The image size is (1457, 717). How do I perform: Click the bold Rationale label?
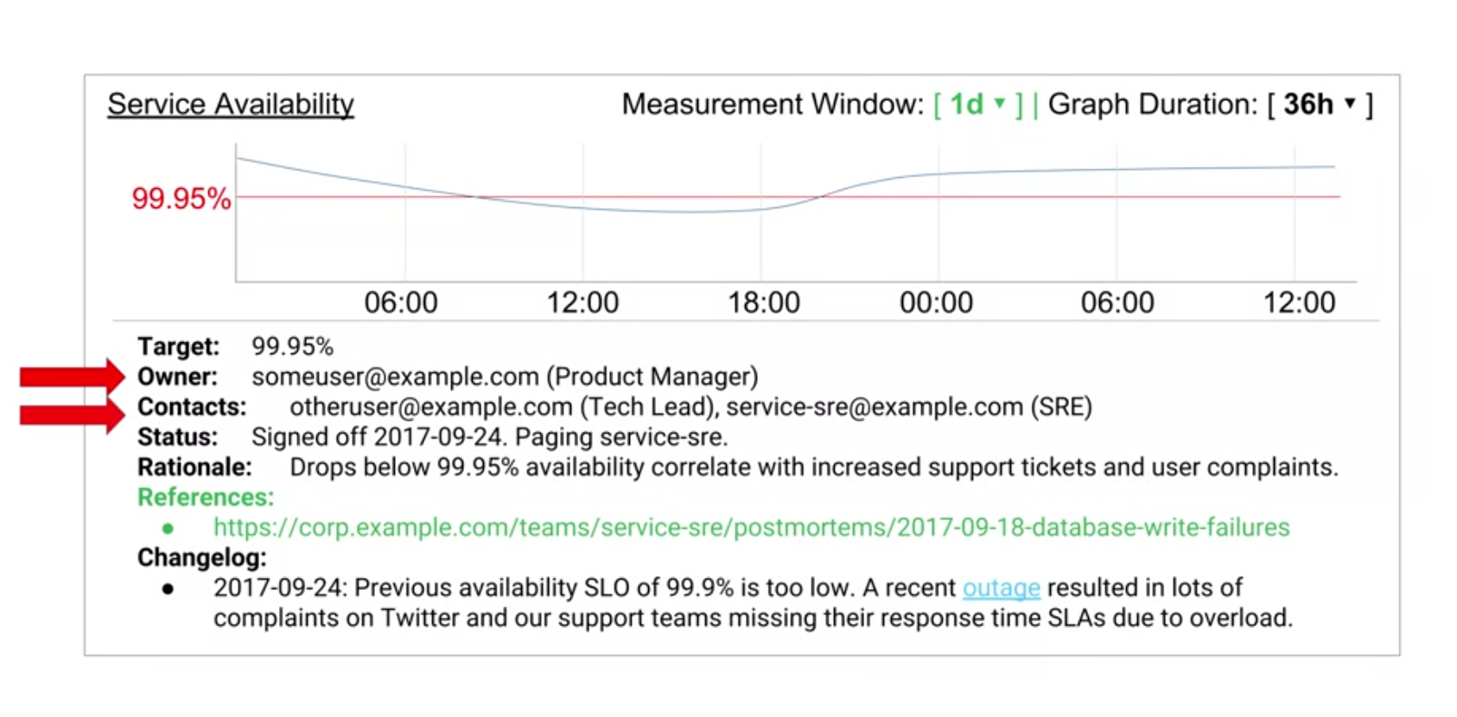(x=194, y=467)
